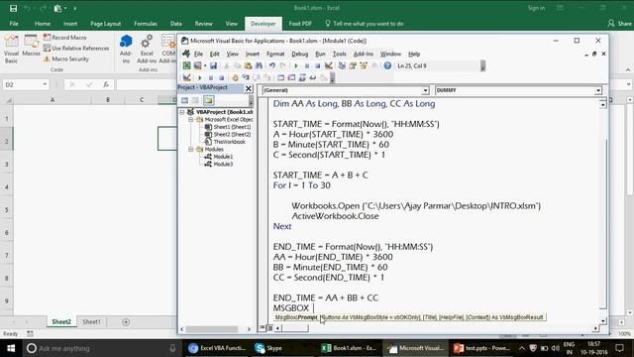Screen dimensions: 634x357
Task: Click Macros icon in Excel Developer ribbon
Action: (31, 46)
